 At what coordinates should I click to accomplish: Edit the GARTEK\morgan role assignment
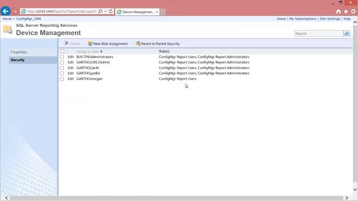70,79
